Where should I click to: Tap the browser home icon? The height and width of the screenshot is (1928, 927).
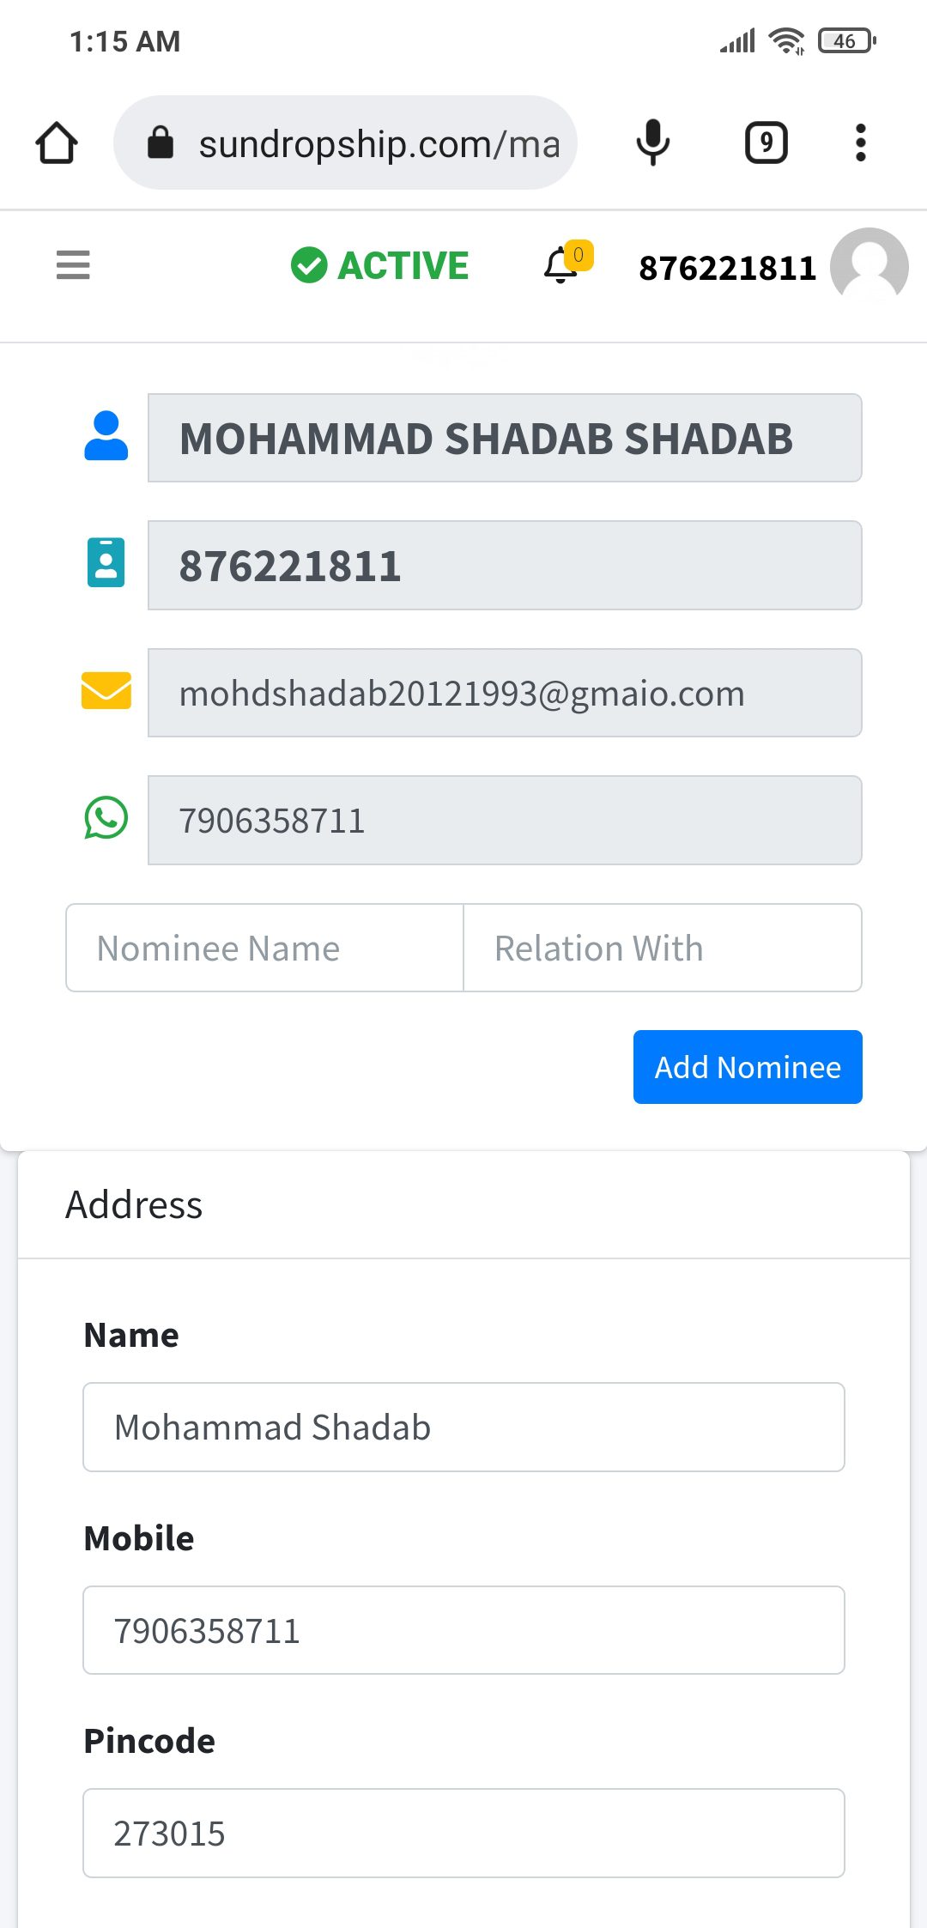click(x=57, y=142)
